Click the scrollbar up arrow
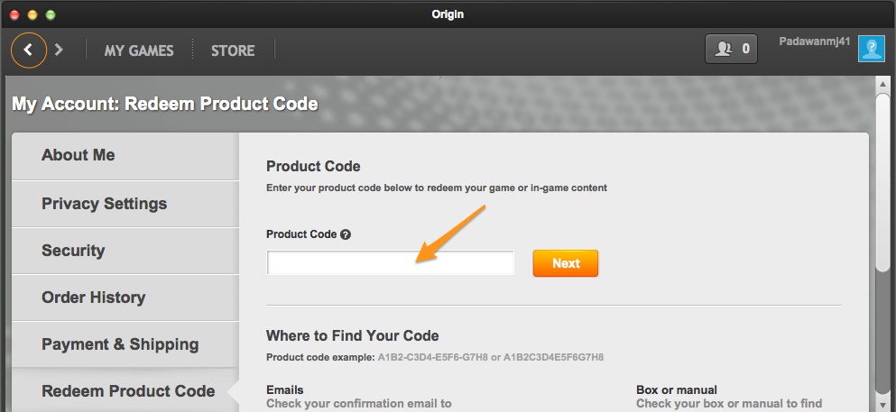Image resolution: width=896 pixels, height=412 pixels. 882,85
